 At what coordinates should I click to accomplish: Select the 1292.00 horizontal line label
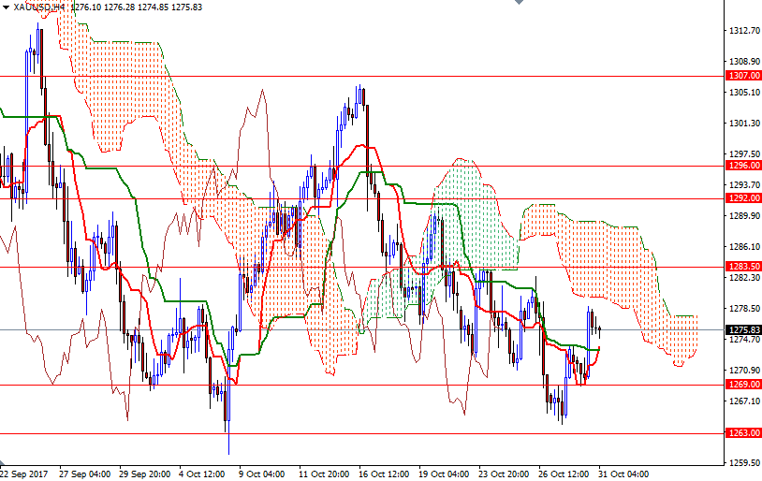point(743,197)
